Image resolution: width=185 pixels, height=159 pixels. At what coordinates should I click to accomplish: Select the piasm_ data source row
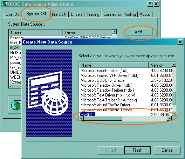coord(15,62)
